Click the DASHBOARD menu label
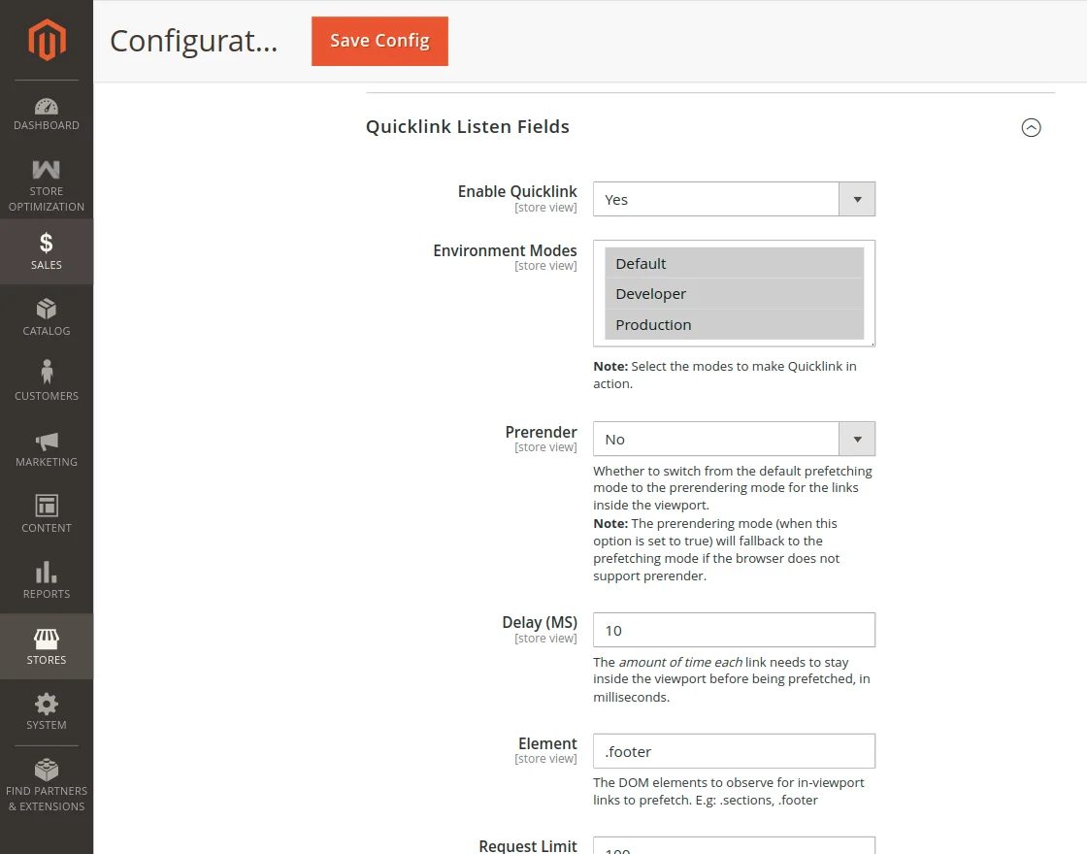This screenshot has height=854, width=1087. [x=47, y=125]
